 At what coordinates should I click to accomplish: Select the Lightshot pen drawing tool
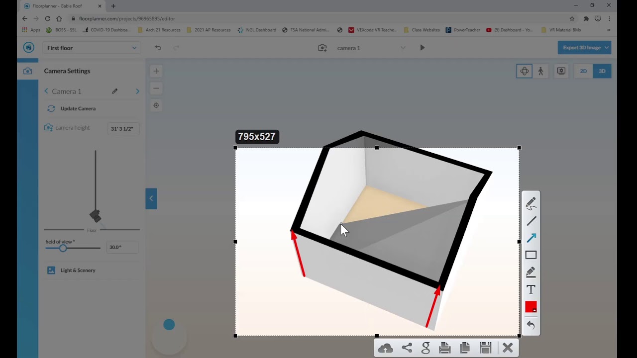(531, 204)
